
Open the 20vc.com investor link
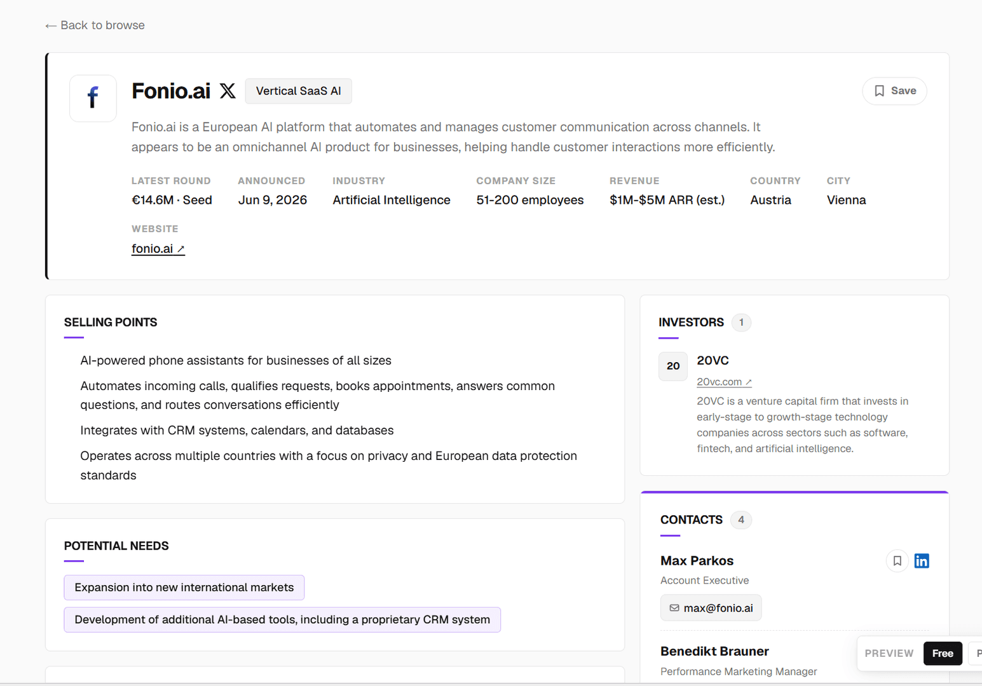[x=724, y=382]
